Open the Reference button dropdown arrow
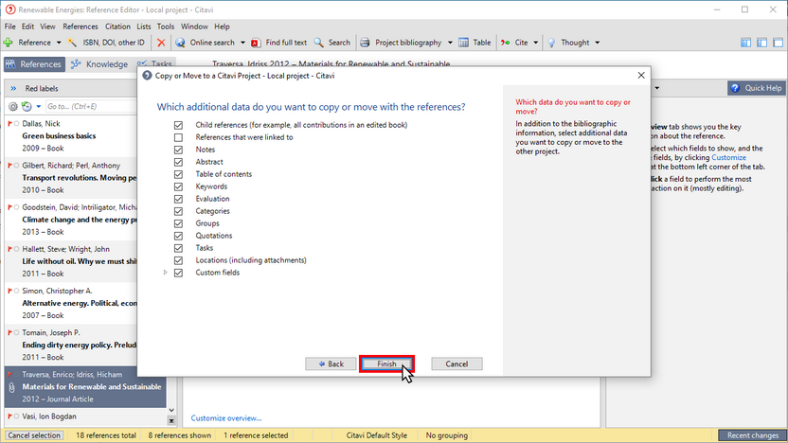 pyautogui.click(x=59, y=43)
